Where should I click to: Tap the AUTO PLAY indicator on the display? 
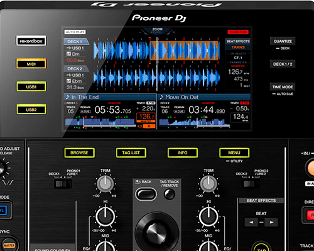pyautogui.click(x=75, y=32)
